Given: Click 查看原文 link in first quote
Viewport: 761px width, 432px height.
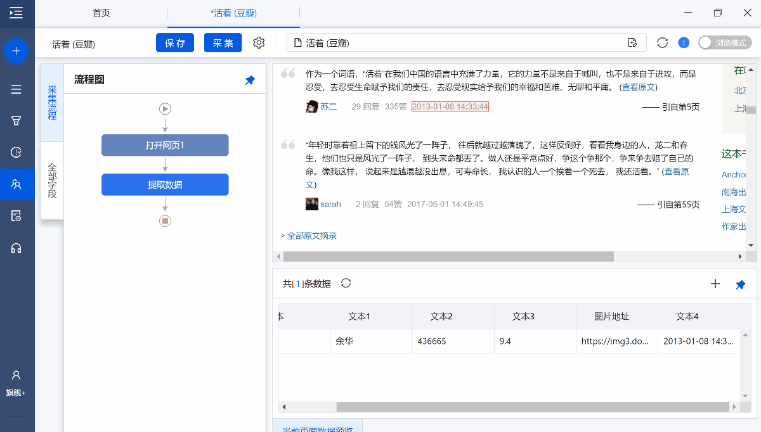Looking at the screenshot, I should pos(638,87).
